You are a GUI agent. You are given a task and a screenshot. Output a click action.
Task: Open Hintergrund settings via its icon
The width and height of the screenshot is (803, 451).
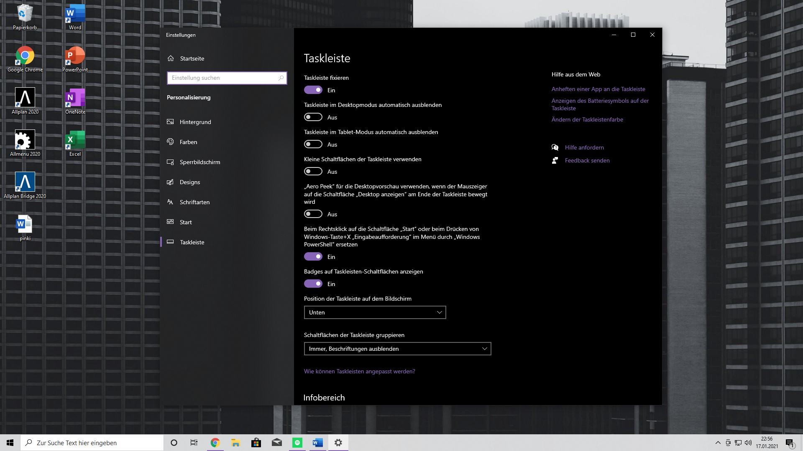170,122
